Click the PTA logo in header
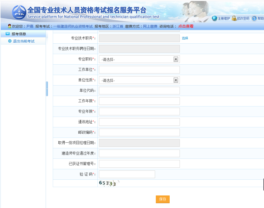The width and height of the screenshot is (264, 208). click(19, 12)
